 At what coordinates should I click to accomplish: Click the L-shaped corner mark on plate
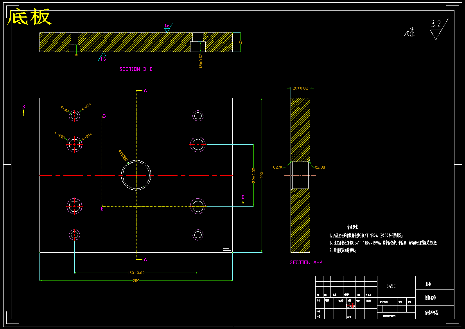pyautogui.click(x=227, y=247)
